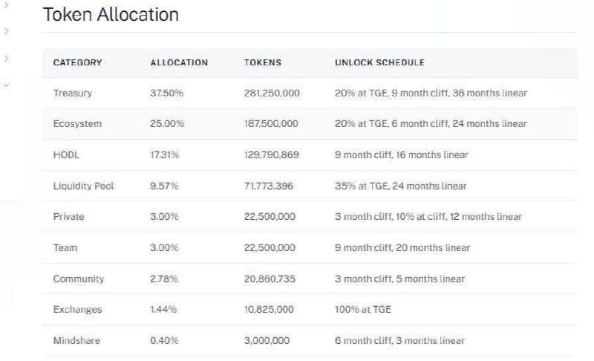Expand the third right-pointing sidebar chevron
The height and width of the screenshot is (361, 594).
tap(7, 58)
